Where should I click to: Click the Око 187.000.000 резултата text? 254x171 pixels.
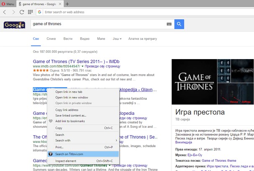click(65, 52)
